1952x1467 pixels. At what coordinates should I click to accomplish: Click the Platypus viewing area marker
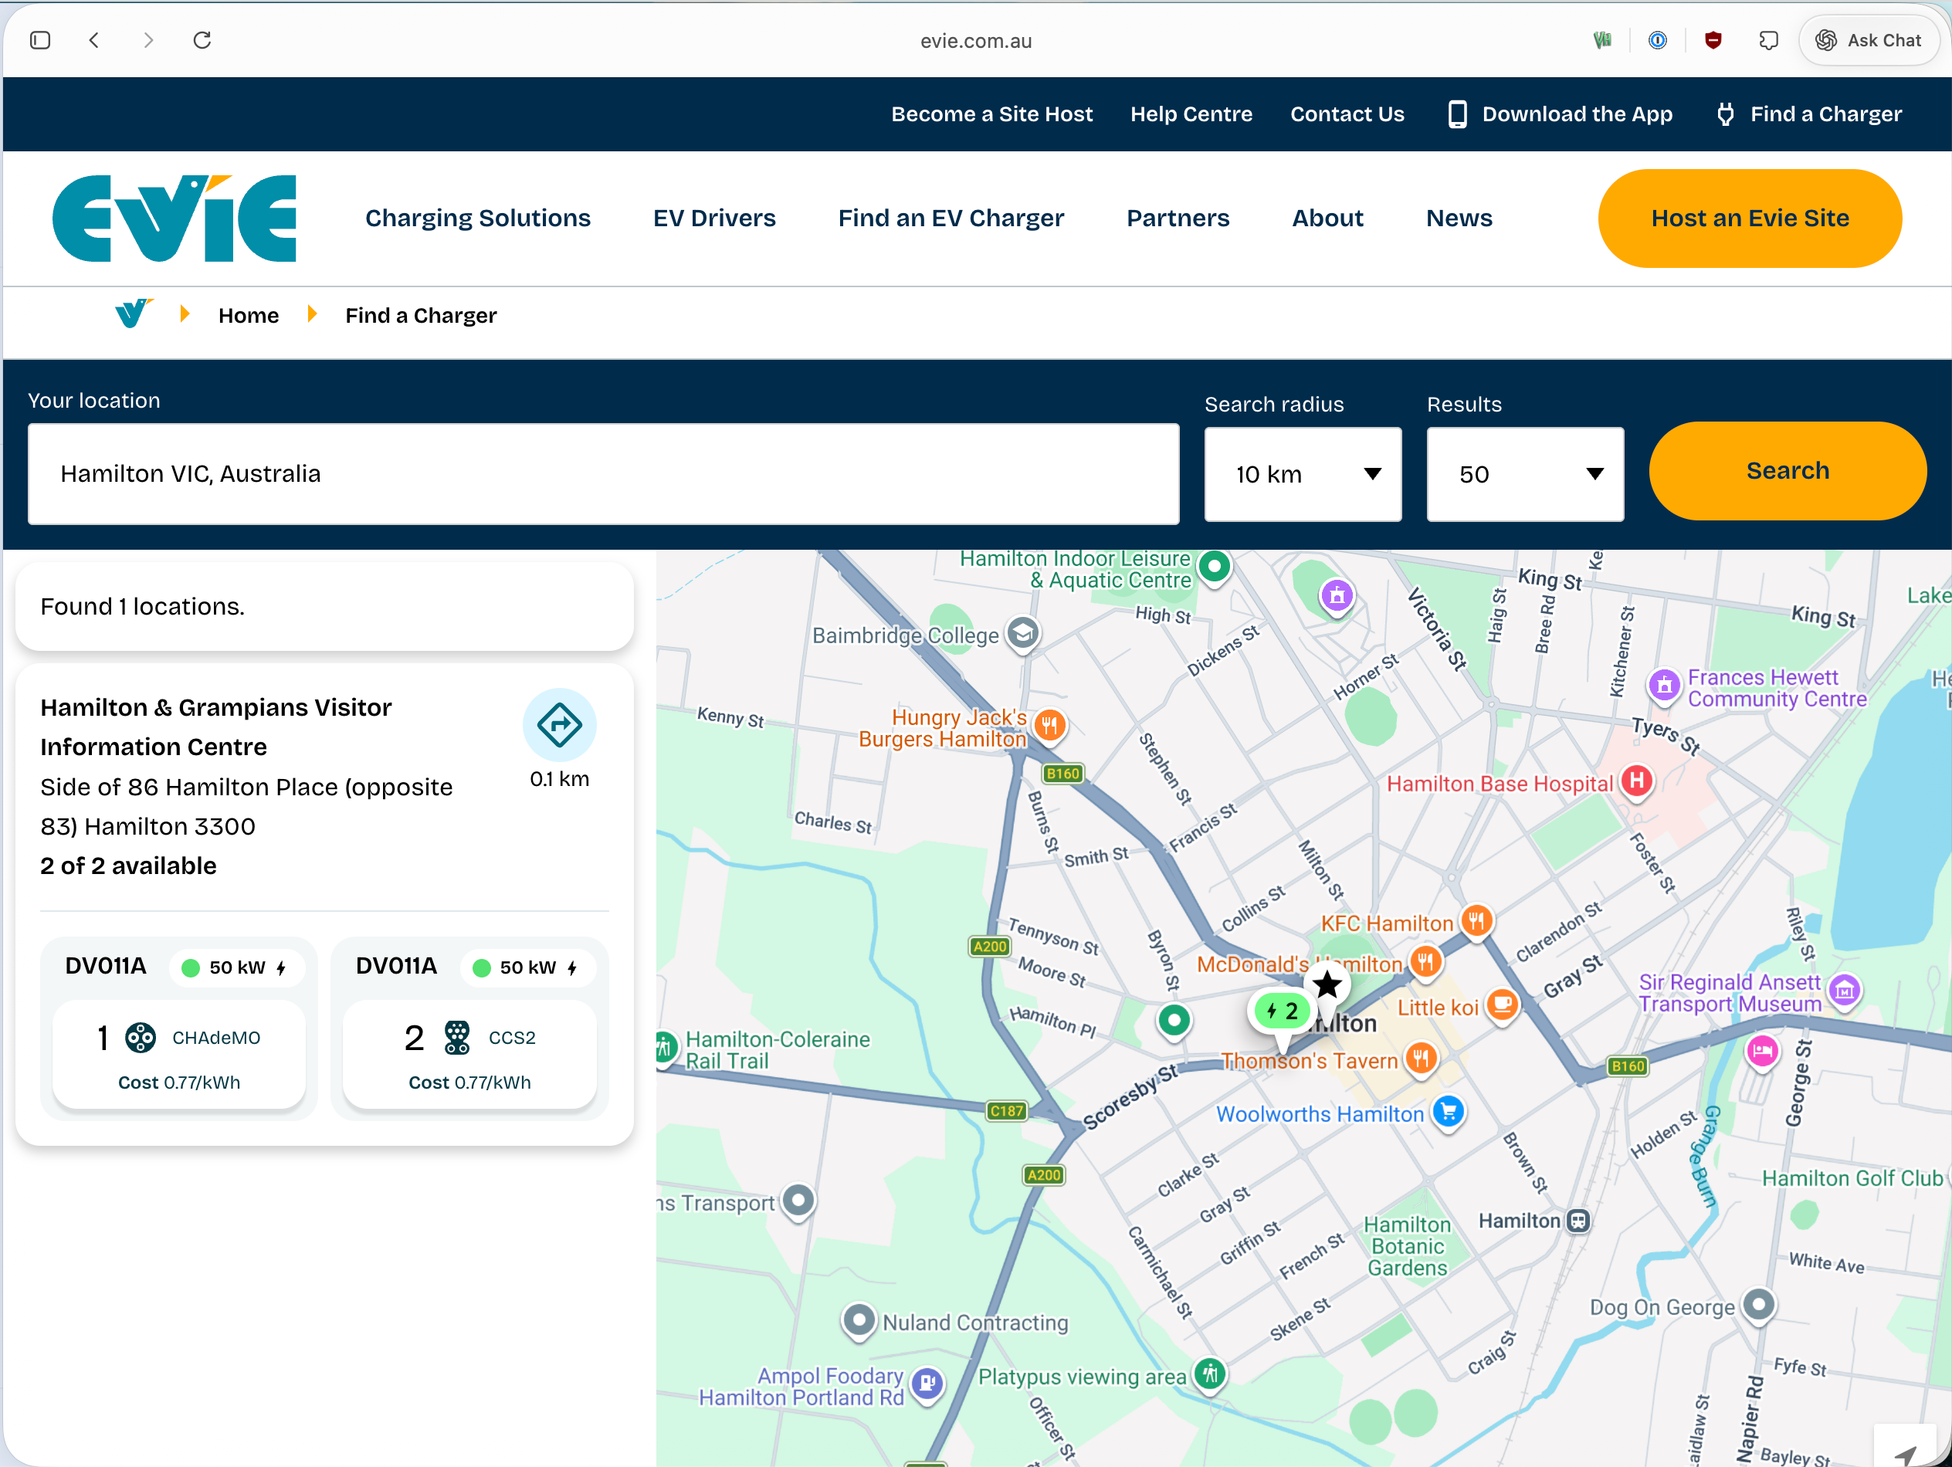click(x=1210, y=1374)
